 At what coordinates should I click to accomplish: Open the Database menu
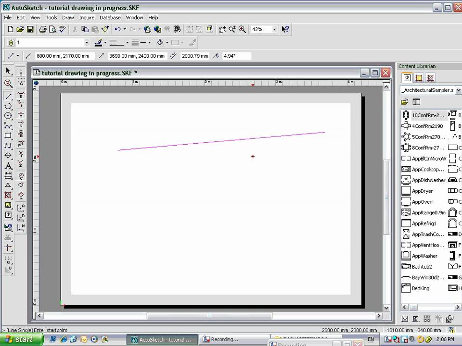110,18
